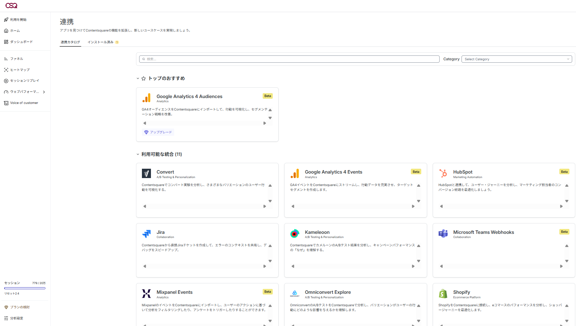Viewport: 576px width, 326px height.
Task: Click the down arrow in the Convert description
Action: (x=270, y=201)
